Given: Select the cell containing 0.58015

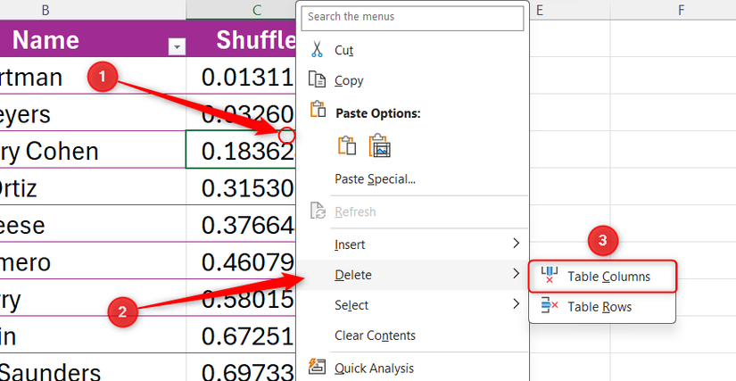Looking at the screenshot, I should tap(241, 297).
